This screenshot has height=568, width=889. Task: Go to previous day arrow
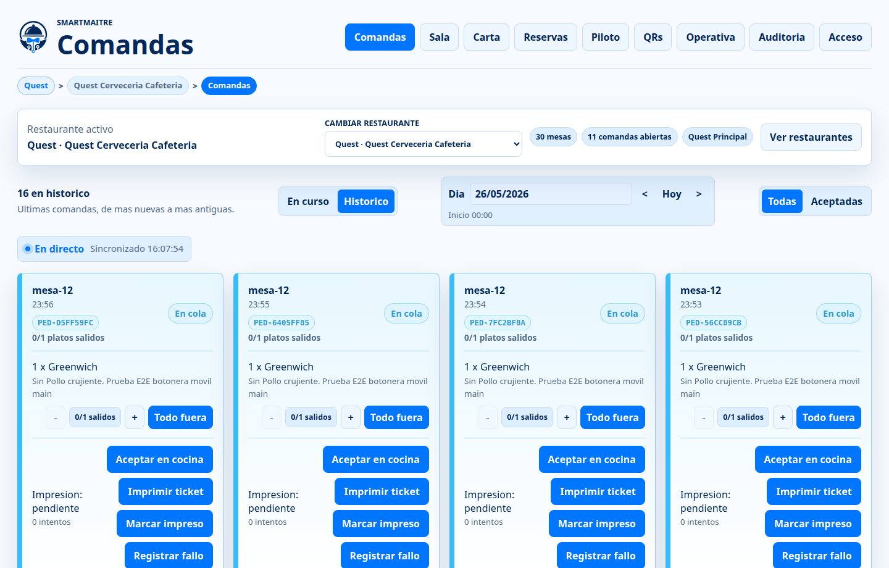[645, 194]
